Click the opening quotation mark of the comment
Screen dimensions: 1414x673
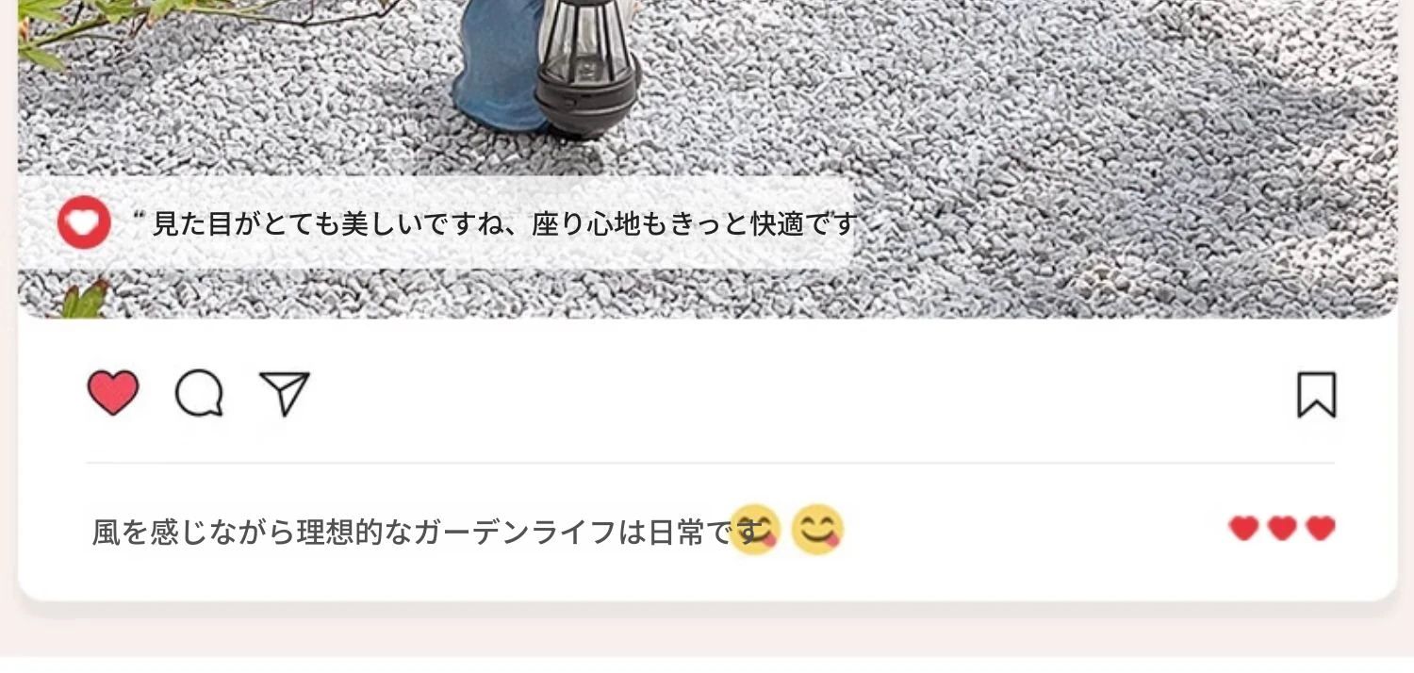(140, 216)
